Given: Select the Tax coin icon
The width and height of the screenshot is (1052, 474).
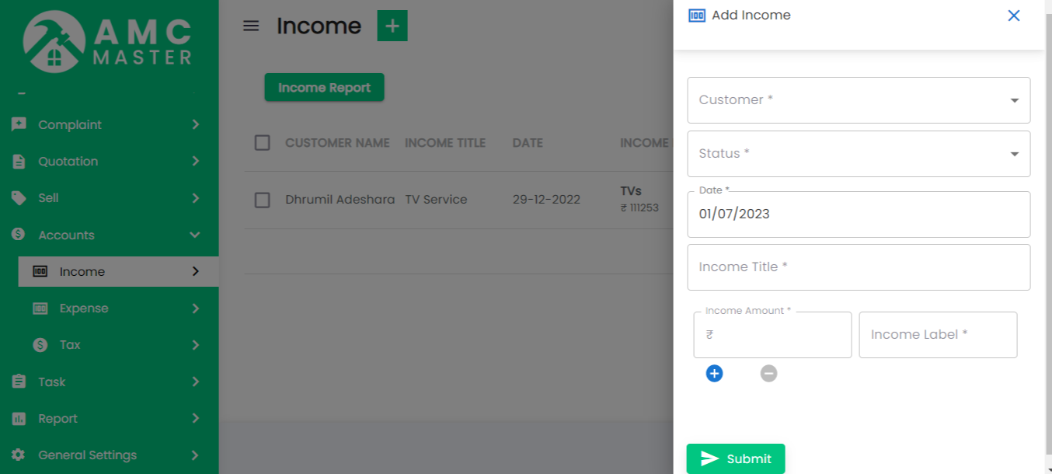Looking at the screenshot, I should tap(40, 344).
